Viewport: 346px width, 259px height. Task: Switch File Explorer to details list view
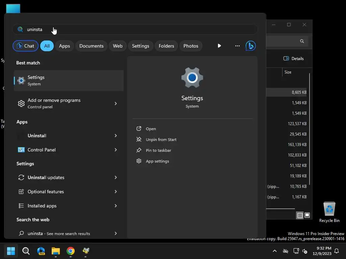click(x=300, y=215)
